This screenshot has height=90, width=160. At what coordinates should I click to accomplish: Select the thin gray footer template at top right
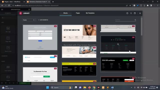click(118, 28)
